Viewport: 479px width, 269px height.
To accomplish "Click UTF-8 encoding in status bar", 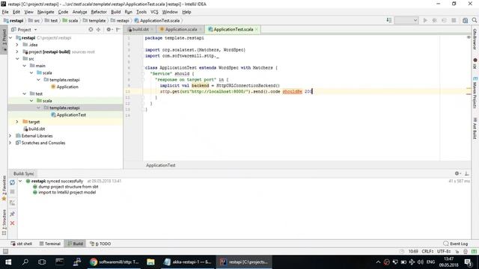I will pyautogui.click(x=444, y=251).
